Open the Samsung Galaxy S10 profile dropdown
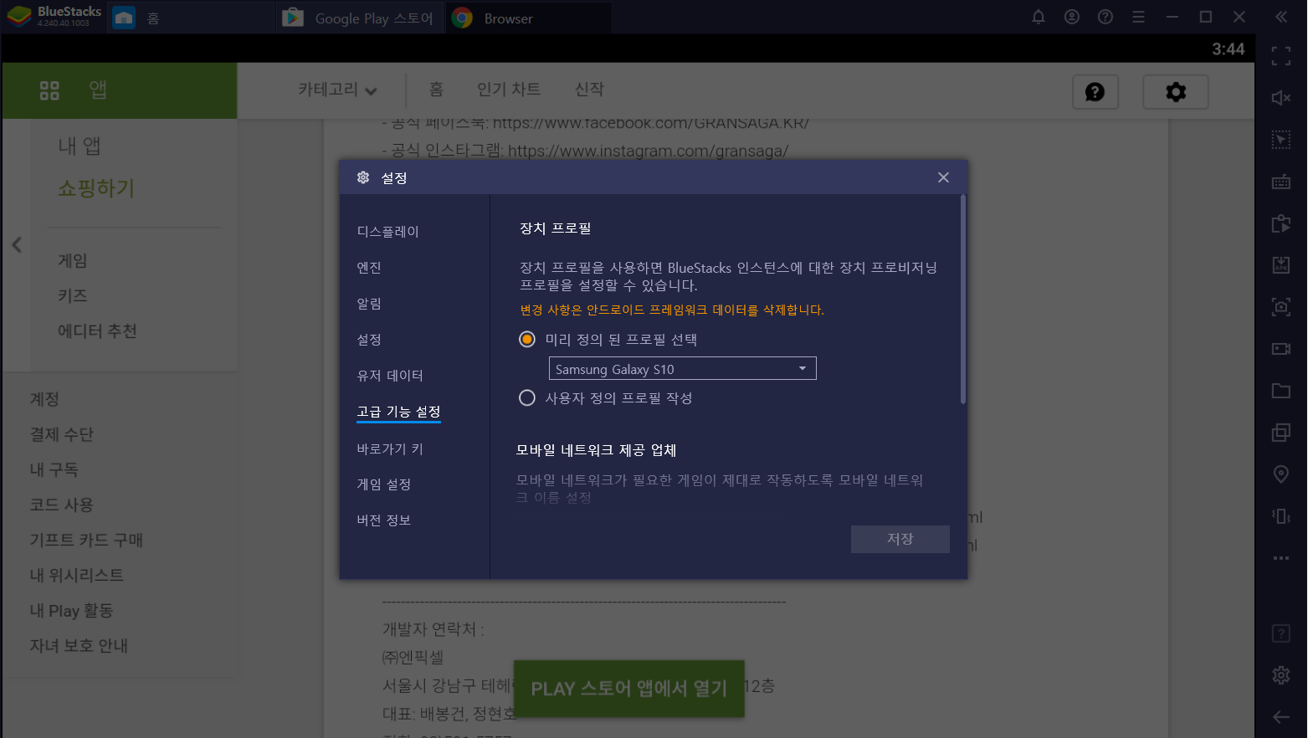The height and width of the screenshot is (738, 1308). [682, 369]
